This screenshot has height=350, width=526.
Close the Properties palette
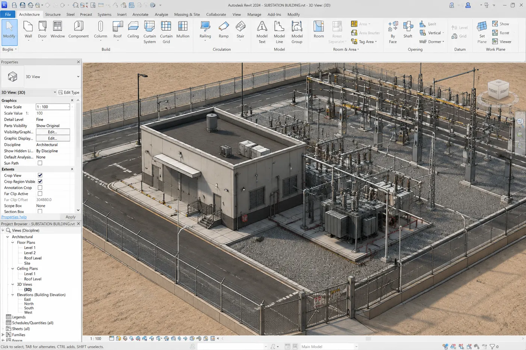tap(78, 62)
